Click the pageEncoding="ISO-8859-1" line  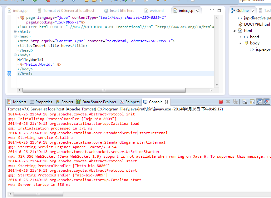(56, 22)
